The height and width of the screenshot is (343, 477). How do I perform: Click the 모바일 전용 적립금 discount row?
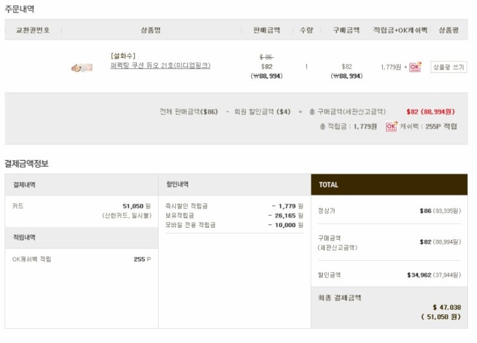(191, 225)
